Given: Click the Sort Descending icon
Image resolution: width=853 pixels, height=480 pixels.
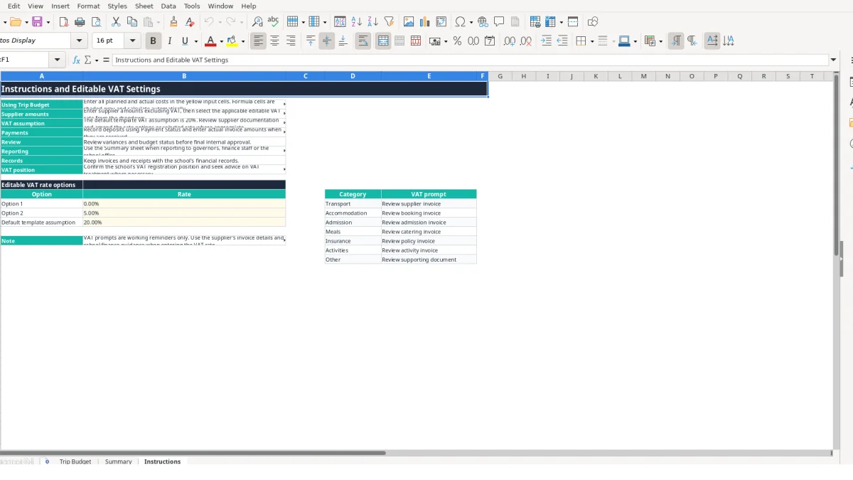Looking at the screenshot, I should coord(372,22).
